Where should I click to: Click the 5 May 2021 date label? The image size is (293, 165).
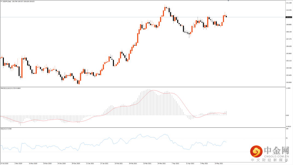coord(204,164)
